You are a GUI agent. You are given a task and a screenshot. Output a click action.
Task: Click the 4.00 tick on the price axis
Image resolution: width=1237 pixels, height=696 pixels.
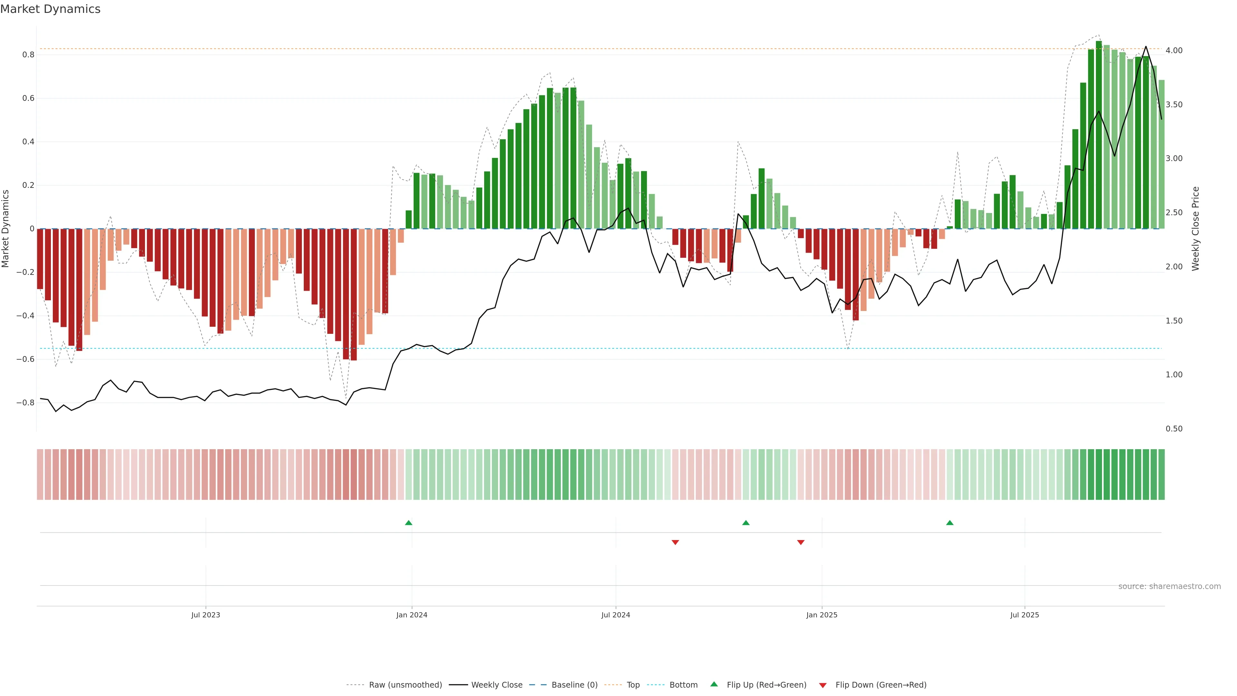(1174, 51)
